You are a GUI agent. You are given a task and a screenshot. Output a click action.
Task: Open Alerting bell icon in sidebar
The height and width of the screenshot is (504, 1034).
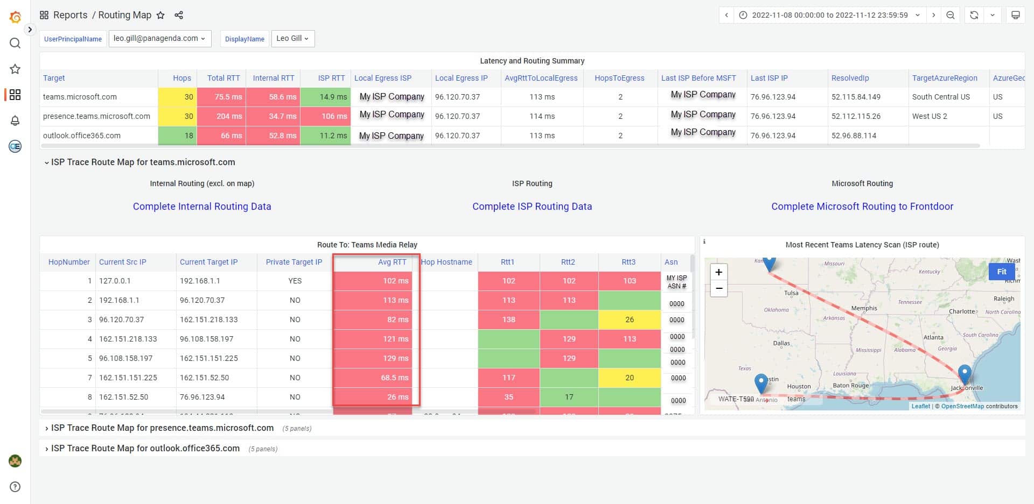click(x=15, y=120)
